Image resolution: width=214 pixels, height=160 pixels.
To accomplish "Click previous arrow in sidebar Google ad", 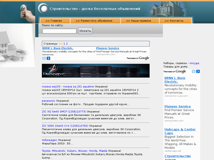I will coord(193,71).
